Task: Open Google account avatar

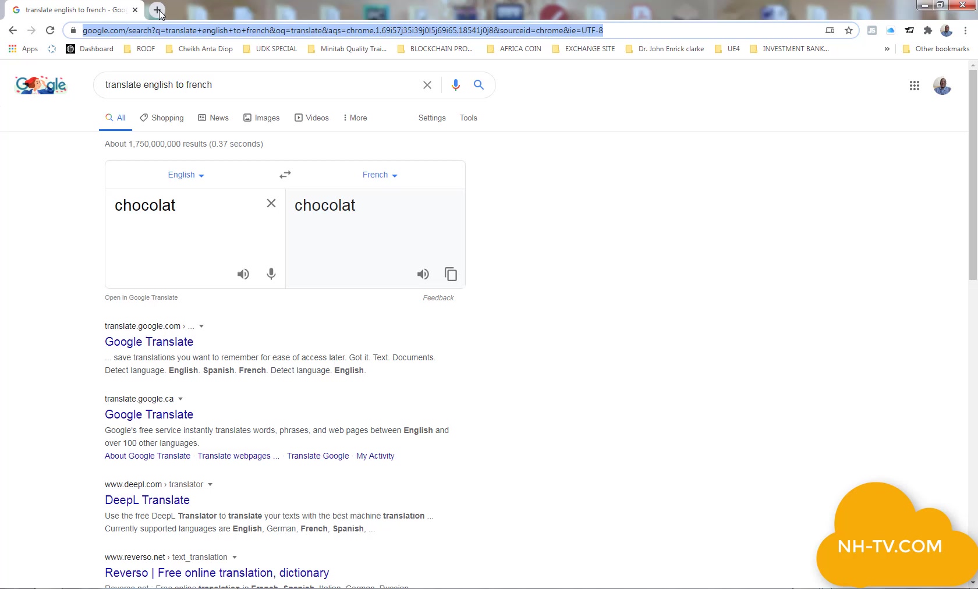Action: [942, 86]
